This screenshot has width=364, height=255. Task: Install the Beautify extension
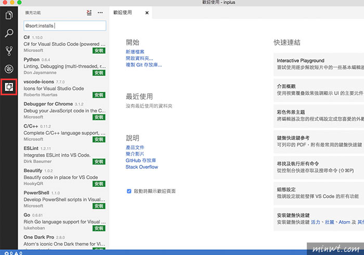99,184
